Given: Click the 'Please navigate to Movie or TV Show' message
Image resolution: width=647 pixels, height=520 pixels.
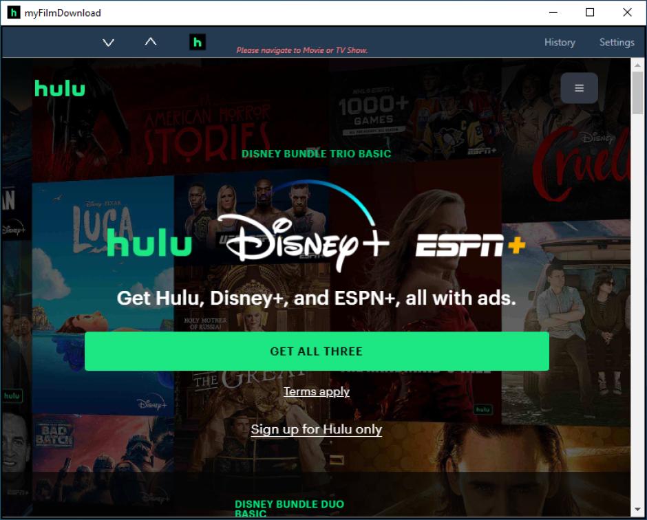Looking at the screenshot, I should tap(301, 50).
